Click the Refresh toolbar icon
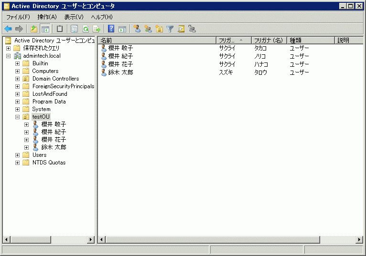Image resolution: width=366 pixels, height=256 pixels. point(86,29)
